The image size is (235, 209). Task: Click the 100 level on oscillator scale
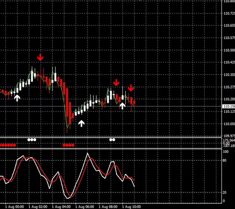point(226,151)
